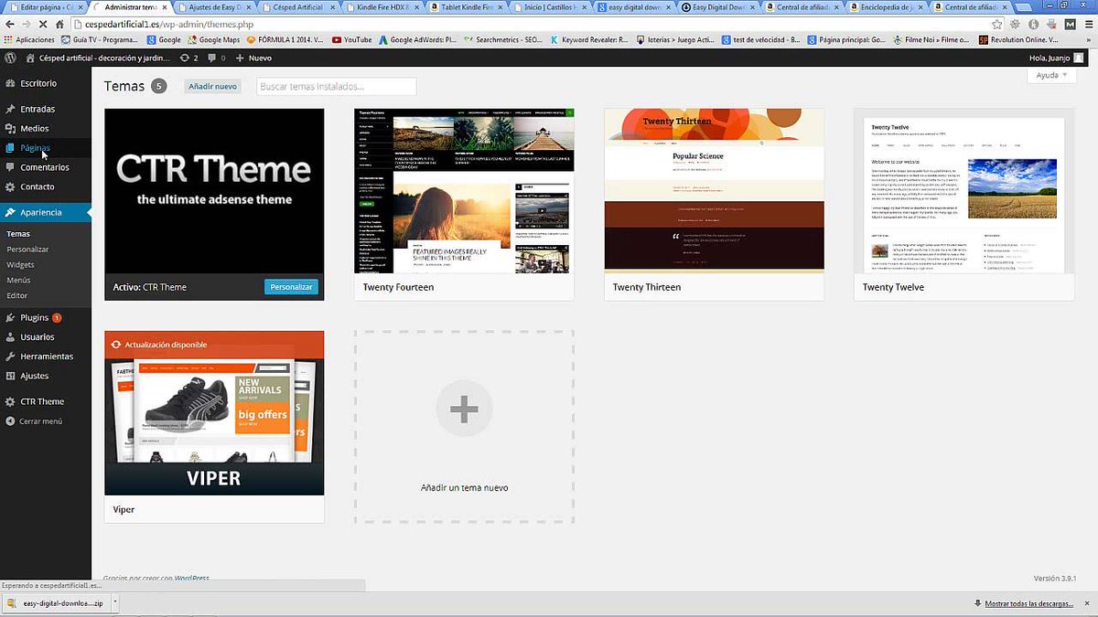Click the WordPress logo in admin bar
Screen dimensions: 1098x617
point(10,58)
